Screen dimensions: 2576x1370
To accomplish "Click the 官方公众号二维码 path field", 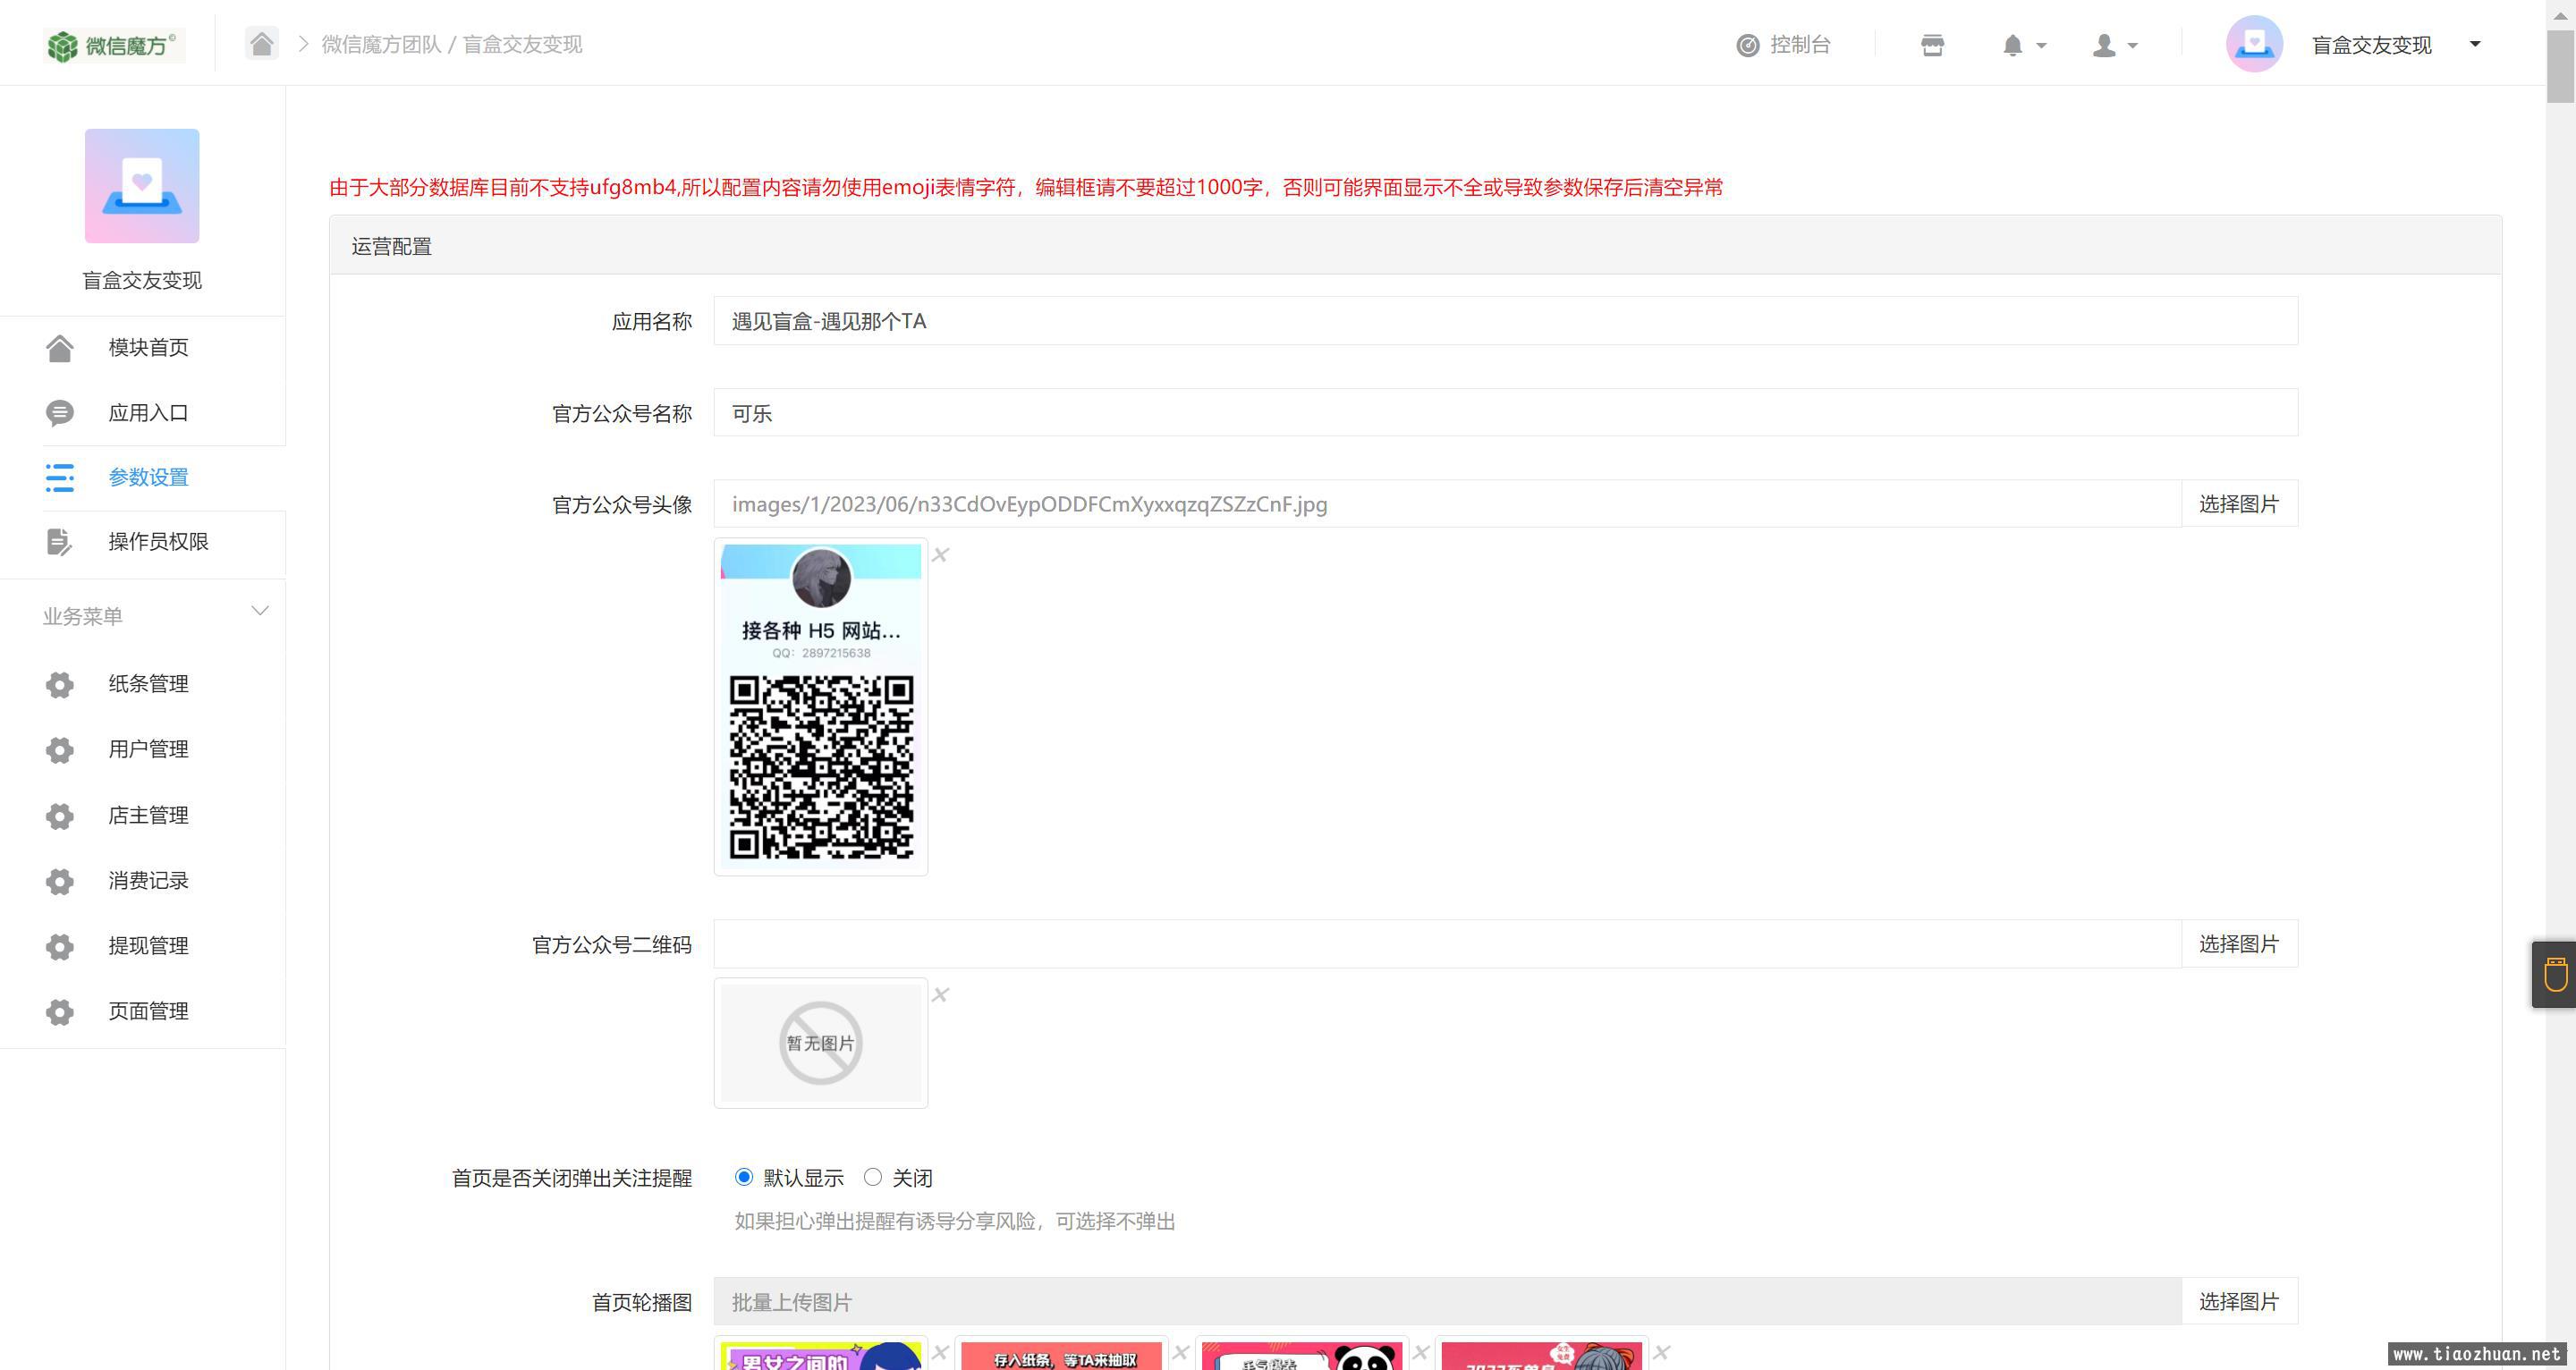I will coord(1447,944).
